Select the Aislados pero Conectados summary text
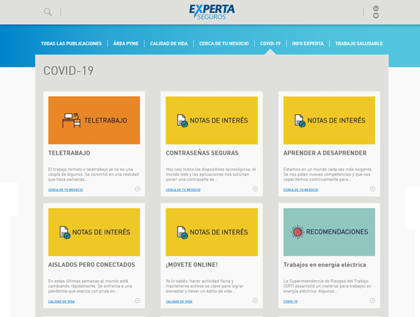 (x=90, y=286)
